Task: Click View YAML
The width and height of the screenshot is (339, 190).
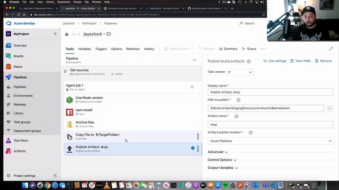Action: point(300,61)
